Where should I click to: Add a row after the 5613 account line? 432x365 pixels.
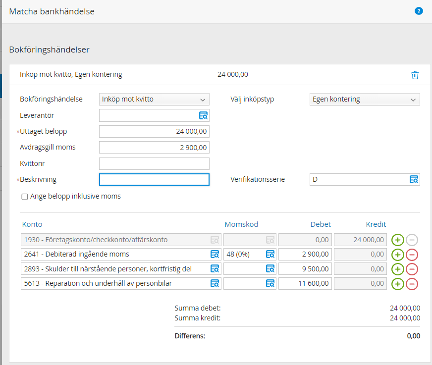point(397,284)
